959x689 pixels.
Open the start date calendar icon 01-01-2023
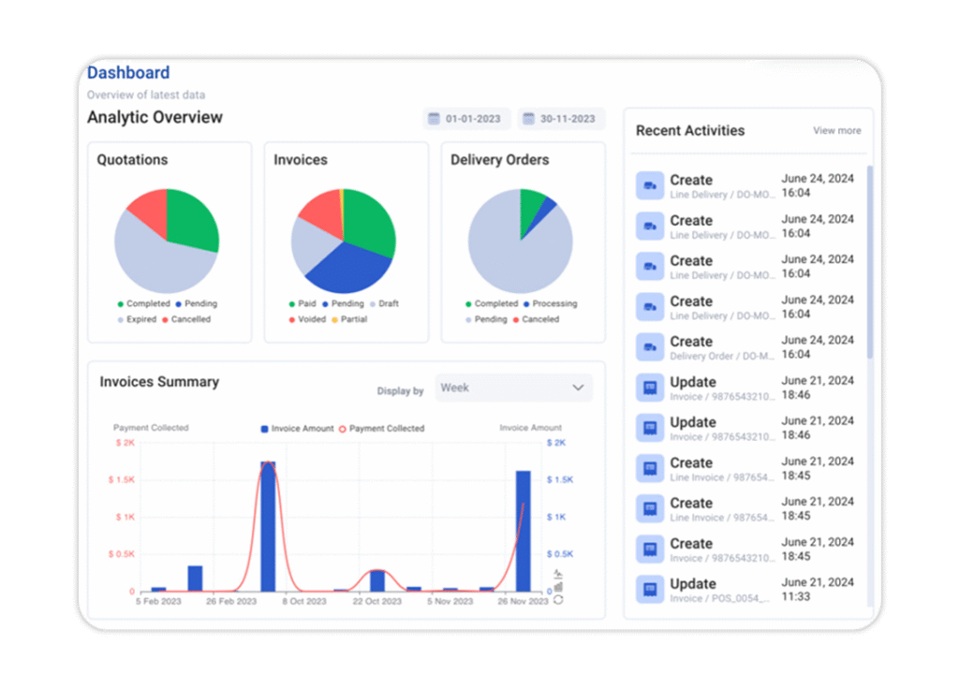click(x=434, y=119)
